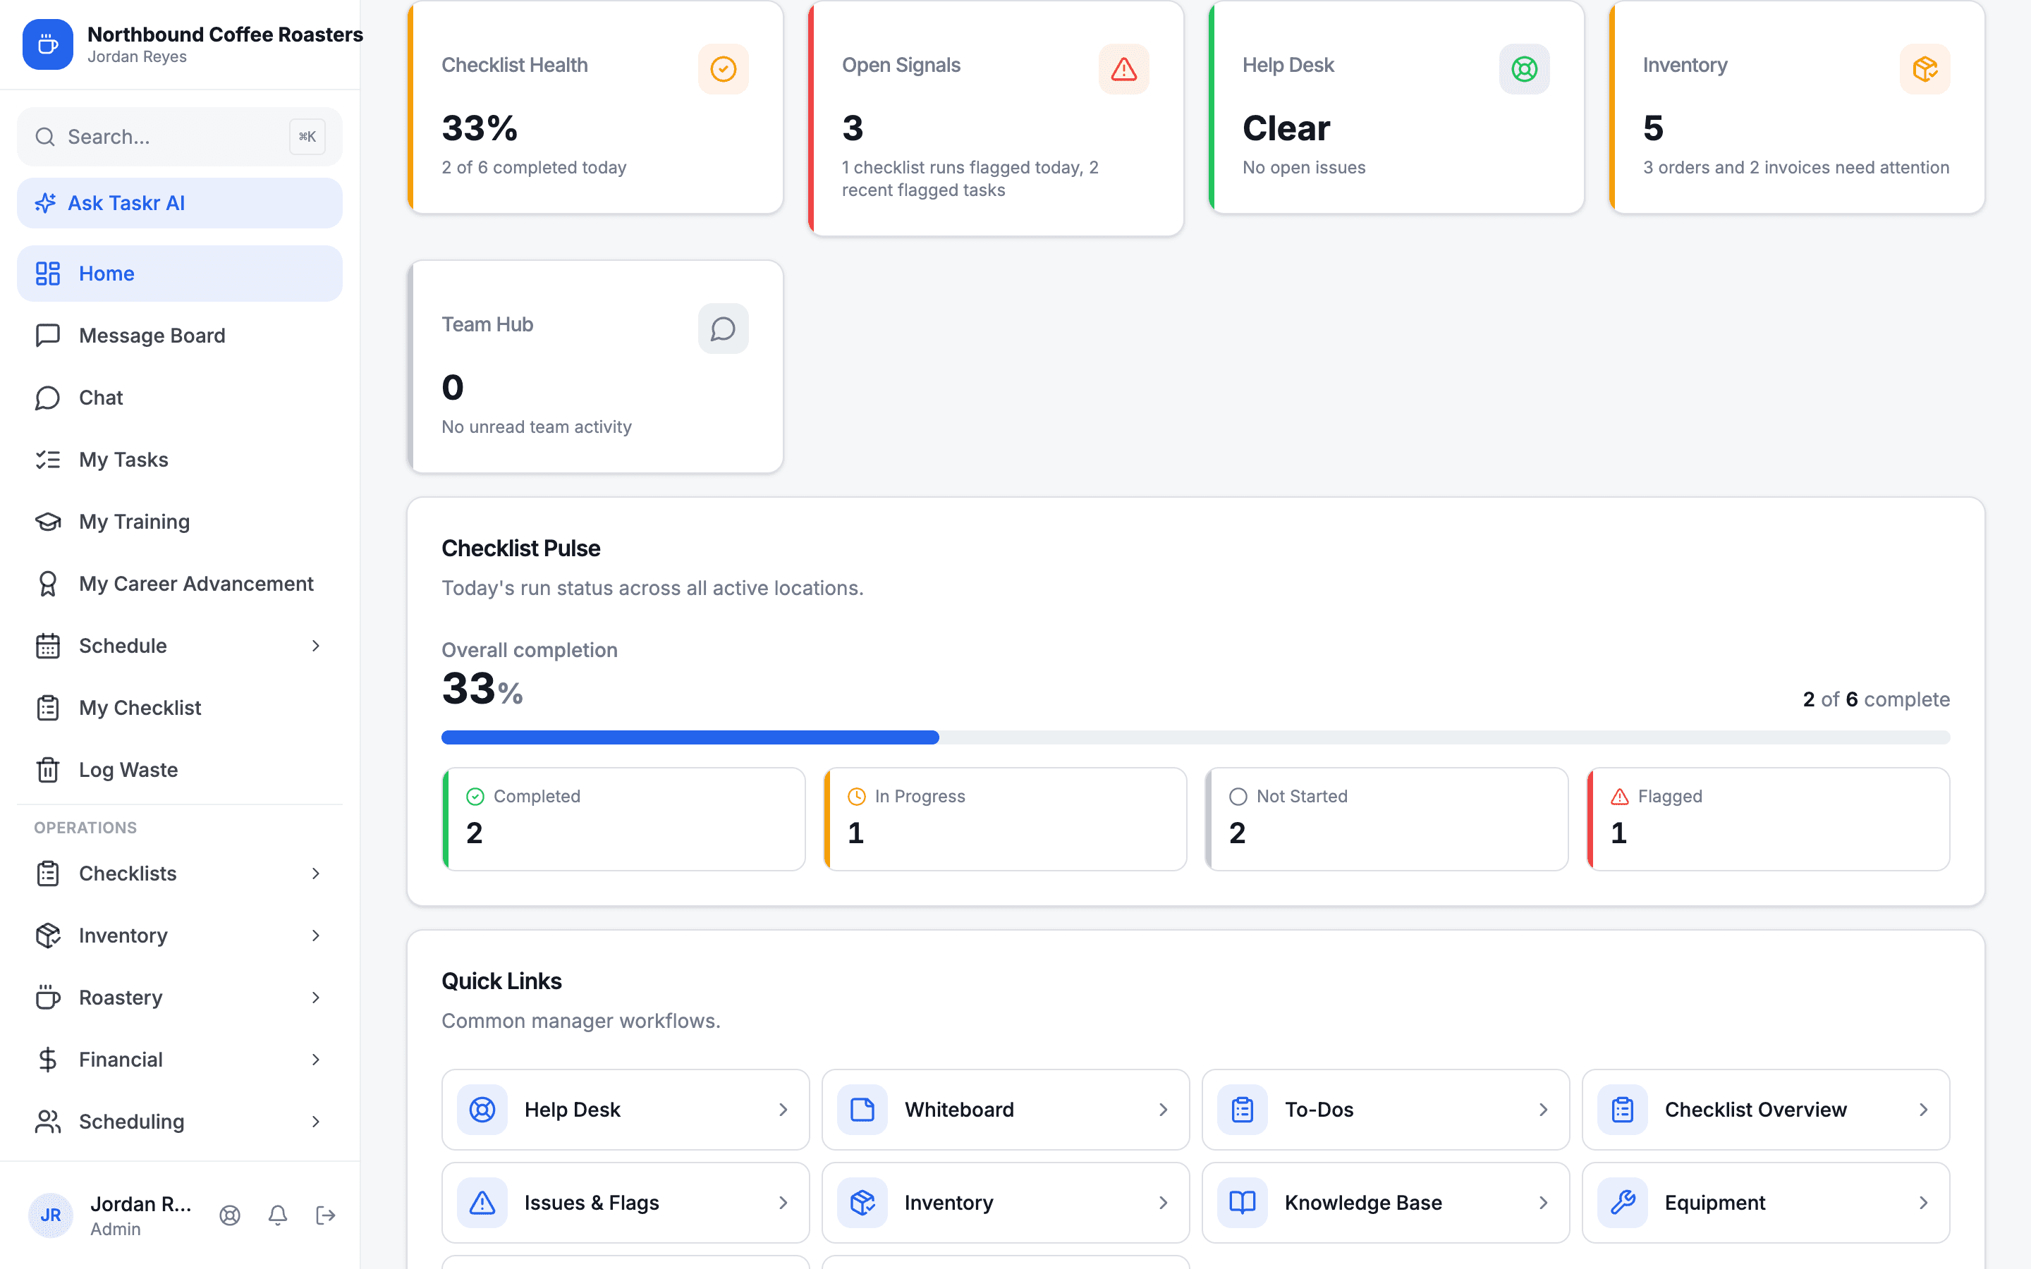The height and width of the screenshot is (1269, 2031).
Task: Click the Equipment quick link chevron
Action: [x=1922, y=1203]
